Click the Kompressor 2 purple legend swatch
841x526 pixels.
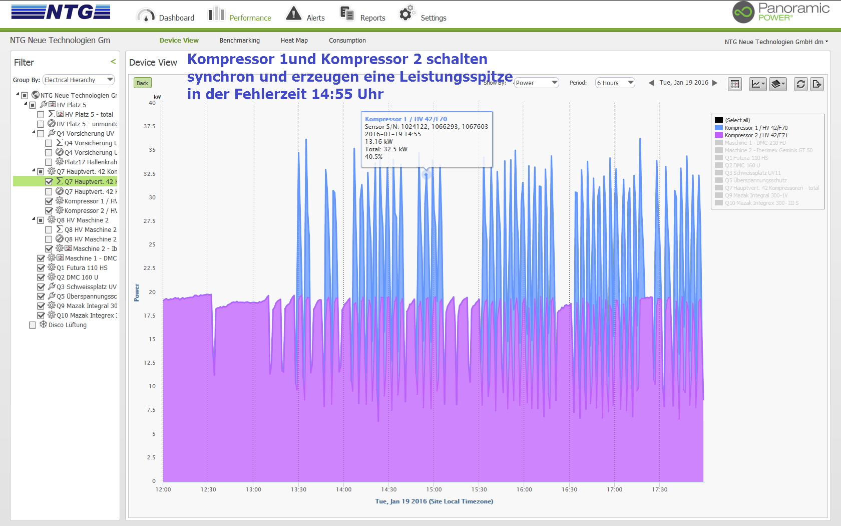click(719, 135)
